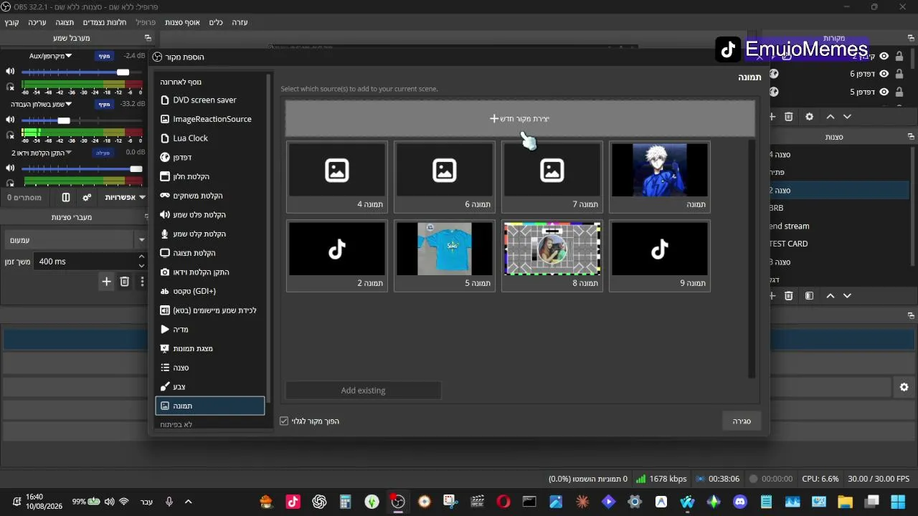Hide the דפדפן 5 source
Viewport: 918px width, 516px height.
coord(884,92)
